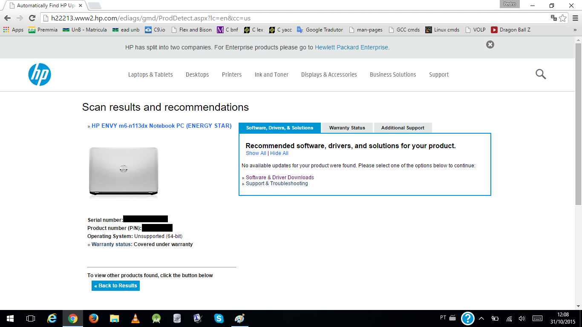
Task: Go back with the browser back arrow
Action: 7,18
